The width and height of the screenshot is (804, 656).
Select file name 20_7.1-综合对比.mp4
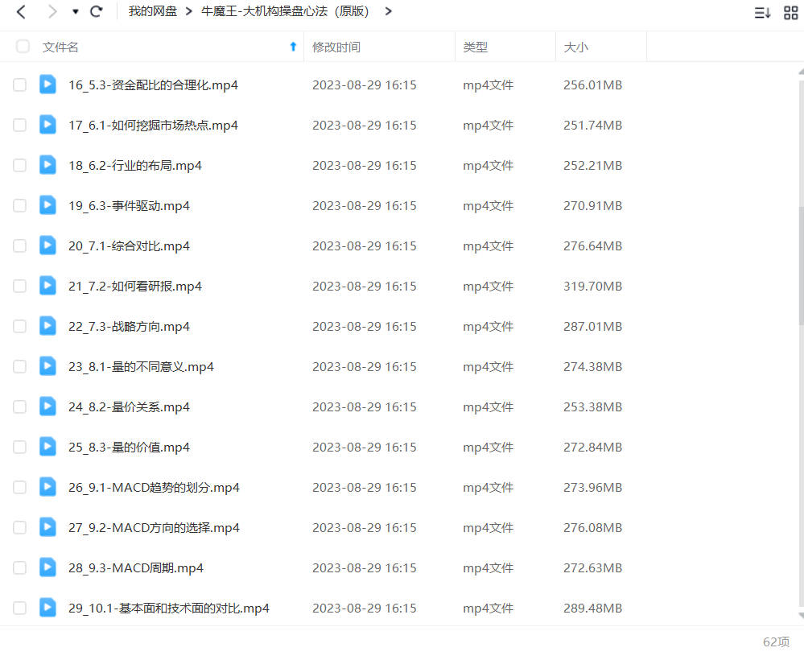pyautogui.click(x=130, y=246)
